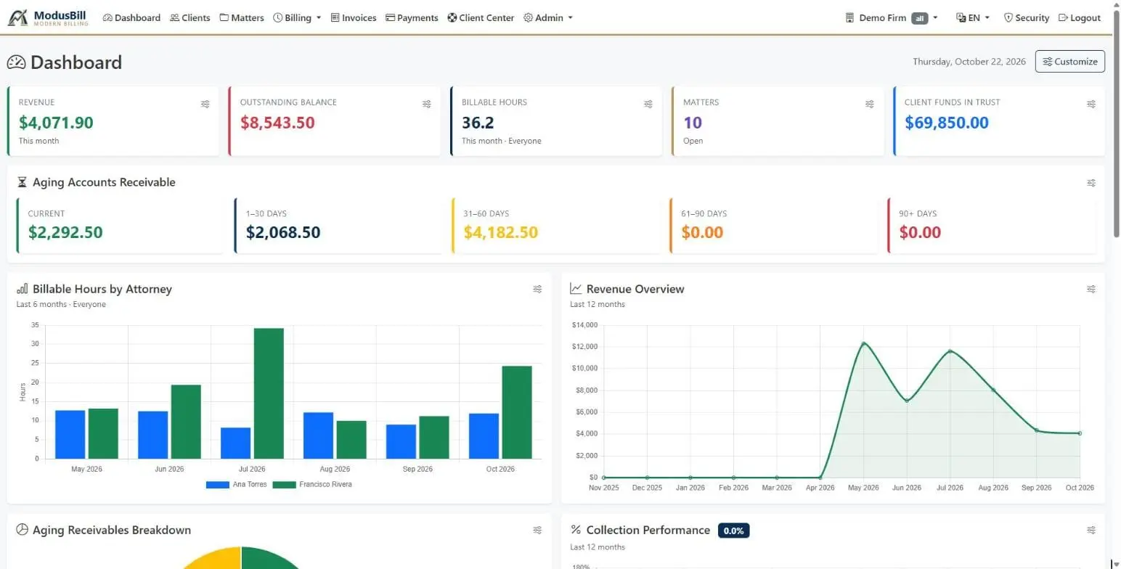Open settings icon on Matters card
This screenshot has height=569, width=1121.
[870, 105]
